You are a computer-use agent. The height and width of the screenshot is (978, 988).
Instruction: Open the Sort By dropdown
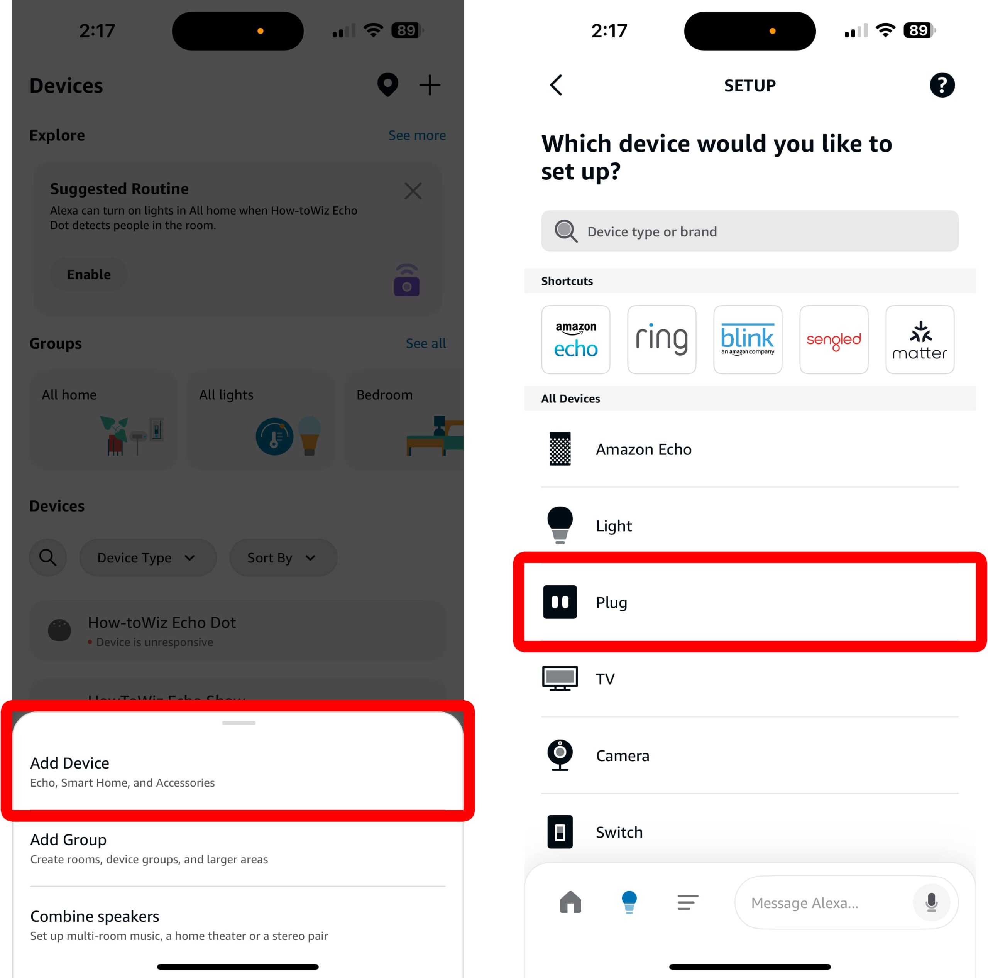click(x=283, y=557)
